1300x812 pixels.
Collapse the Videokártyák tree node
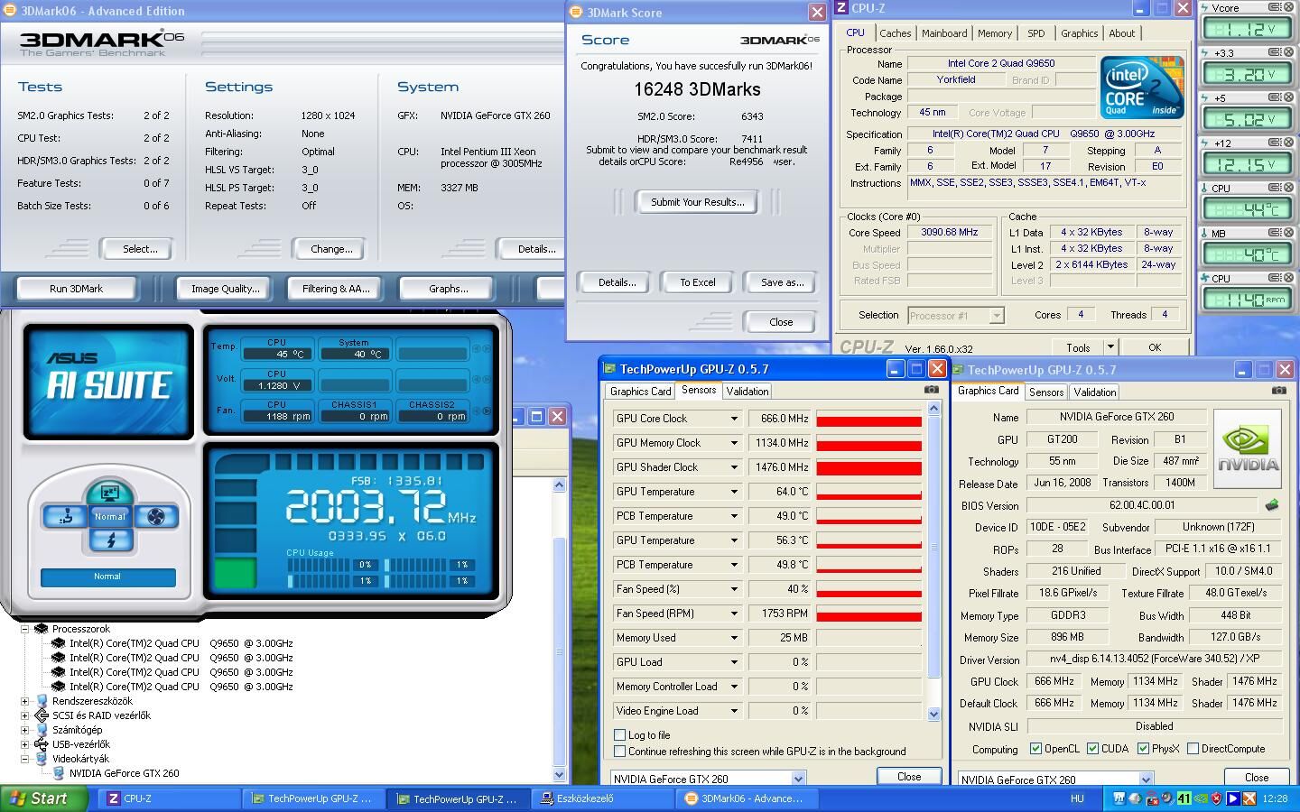[x=25, y=759]
